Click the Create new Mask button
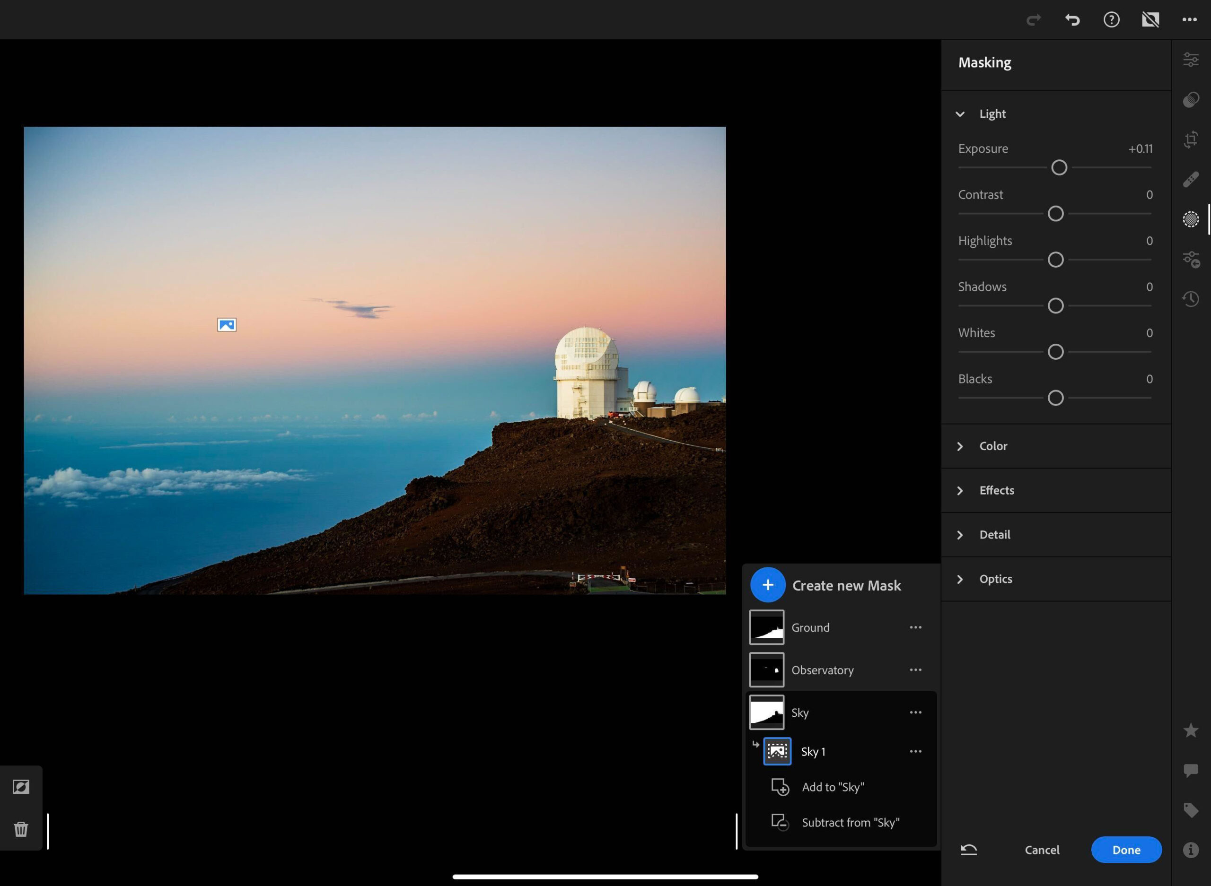 (767, 584)
